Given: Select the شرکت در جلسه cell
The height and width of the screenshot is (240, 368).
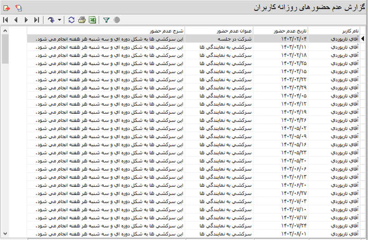Looking at the screenshot, I should click(x=219, y=39).
